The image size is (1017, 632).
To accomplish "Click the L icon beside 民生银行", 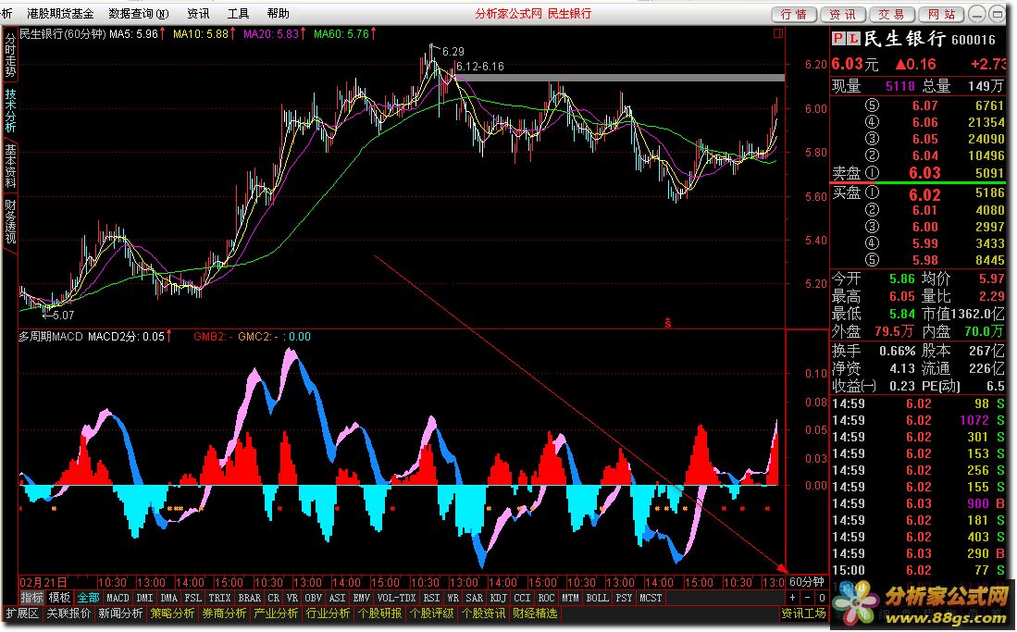I will coord(853,39).
